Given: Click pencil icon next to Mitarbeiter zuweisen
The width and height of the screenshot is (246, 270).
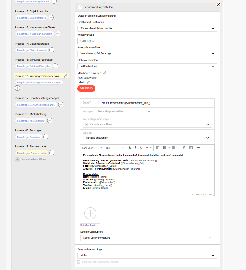Looking at the screenshot, I should tap(105, 73).
